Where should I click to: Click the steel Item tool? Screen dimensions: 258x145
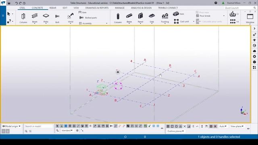(82, 12)
